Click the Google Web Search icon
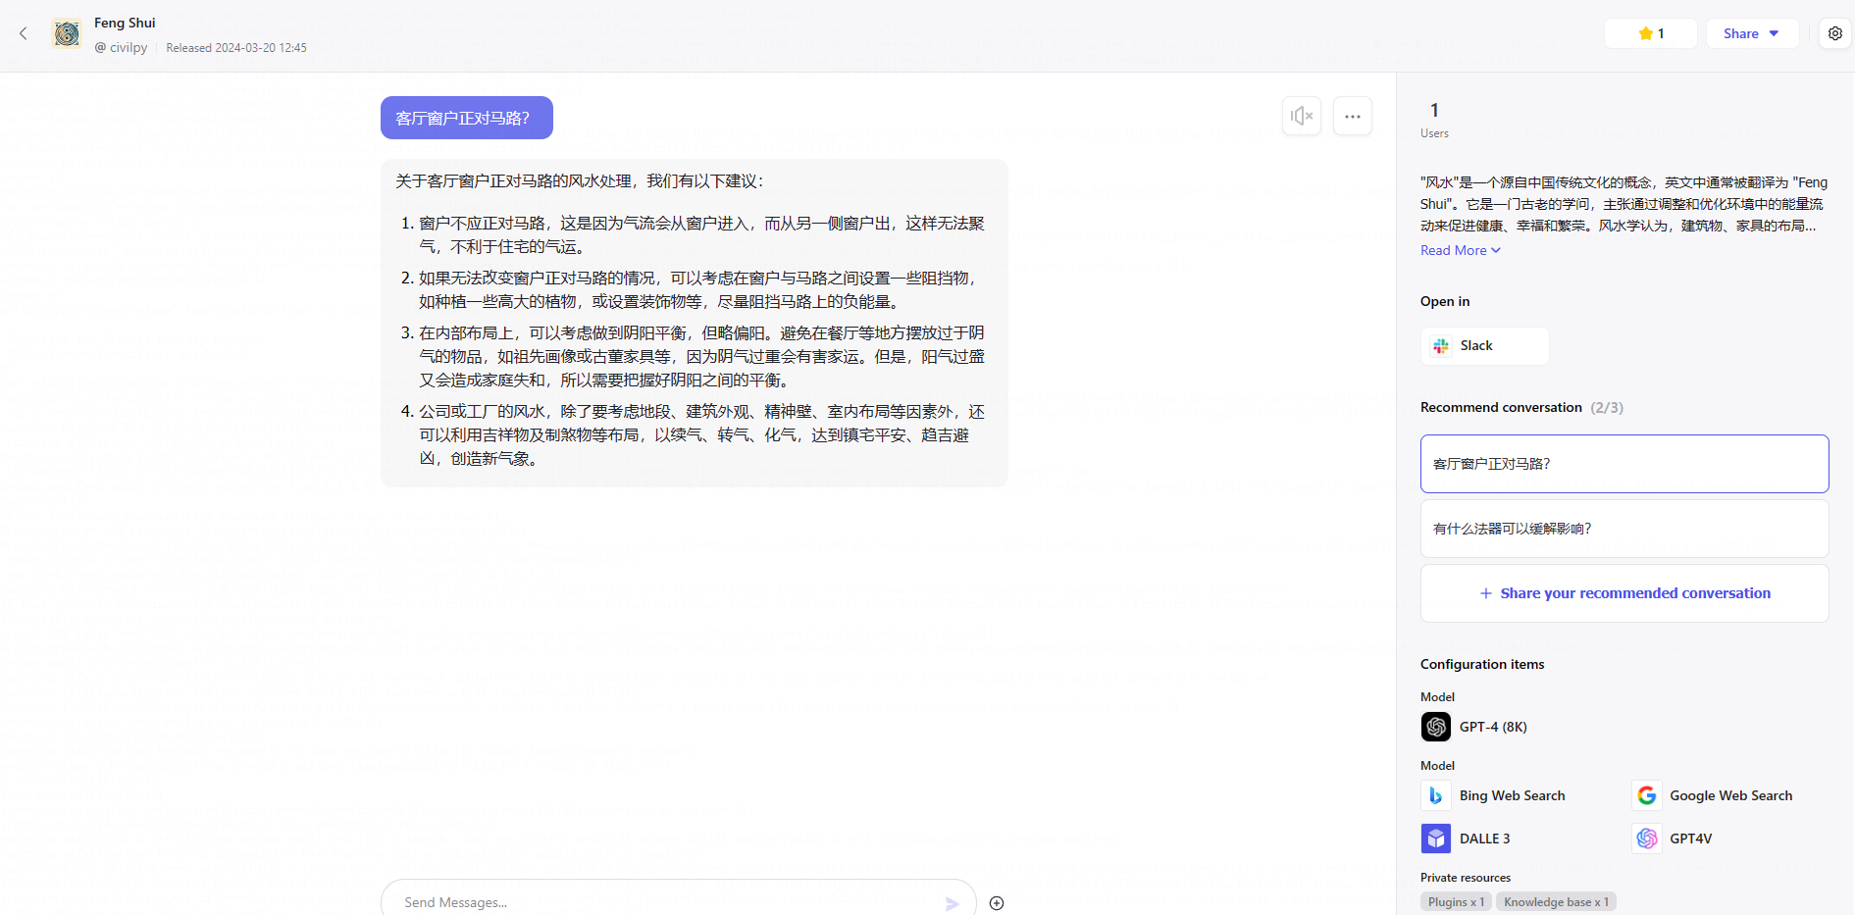Viewport: 1855px width, 915px height. pyautogui.click(x=1647, y=795)
